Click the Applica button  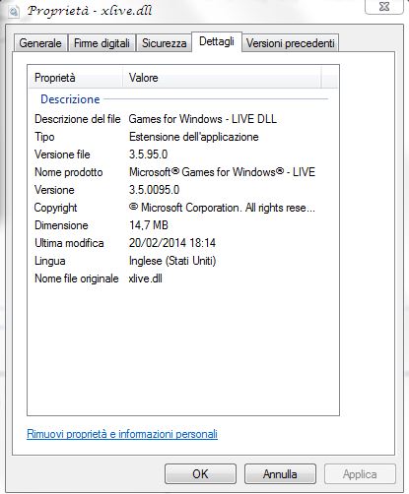360,473
